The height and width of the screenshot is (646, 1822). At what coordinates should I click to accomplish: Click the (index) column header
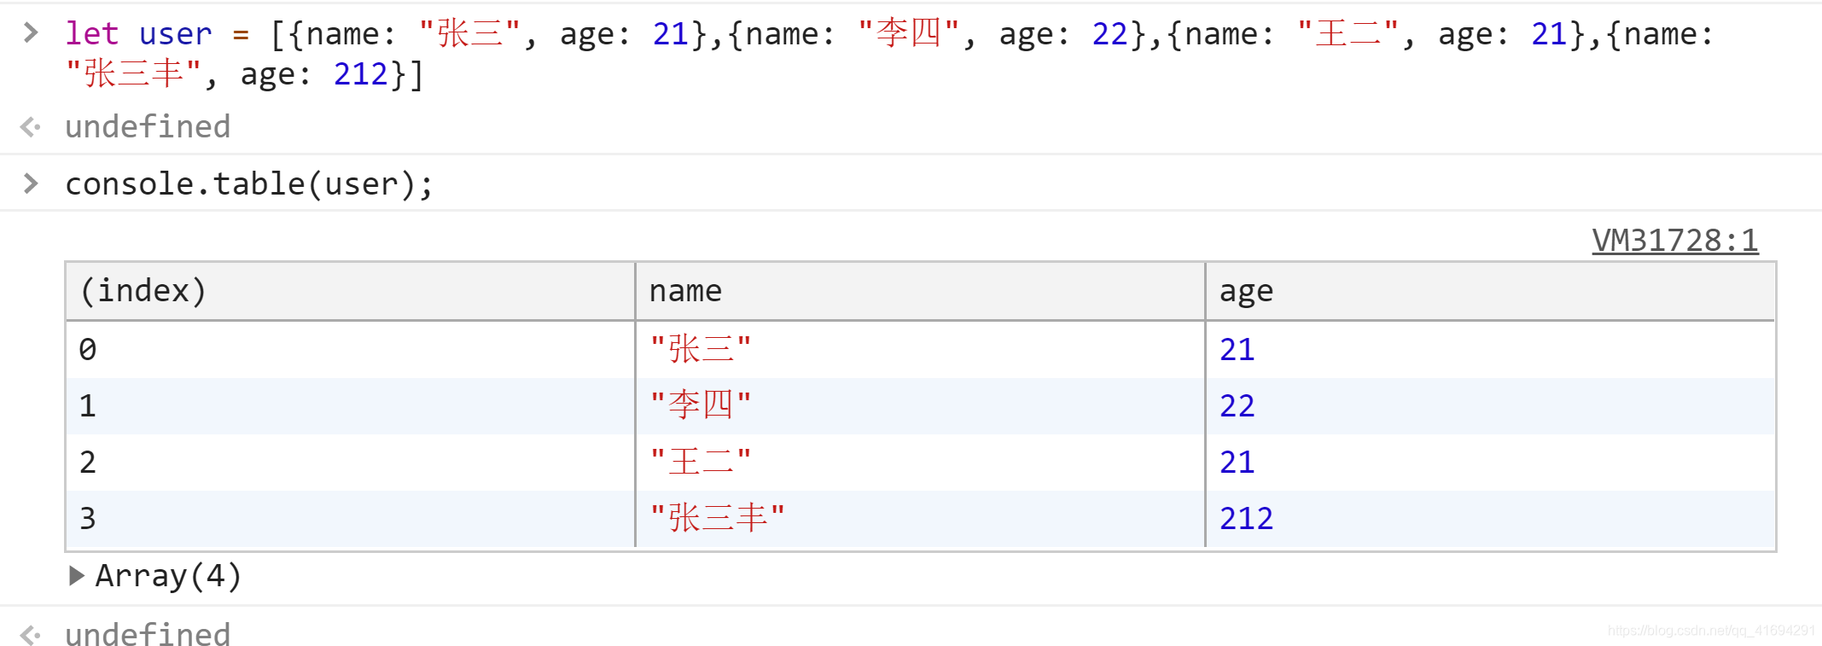click(350, 291)
